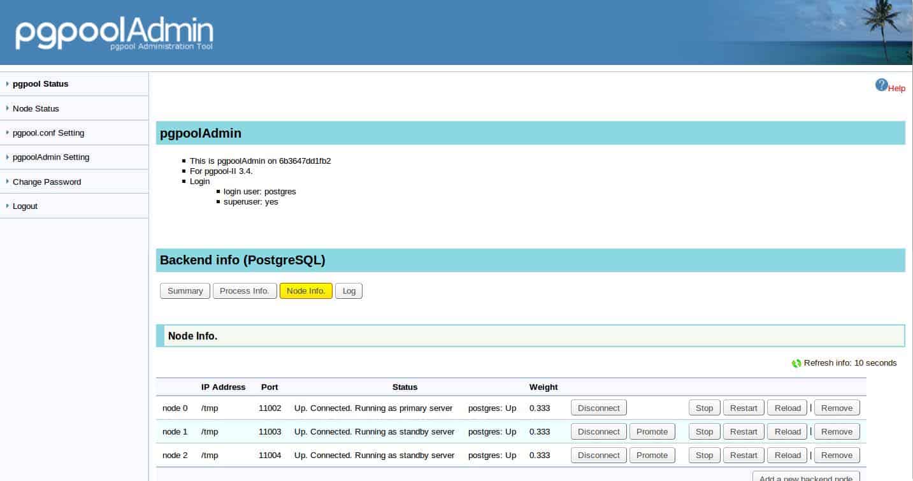The image size is (913, 481).
Task: Click the Status column header
Action: click(x=405, y=387)
